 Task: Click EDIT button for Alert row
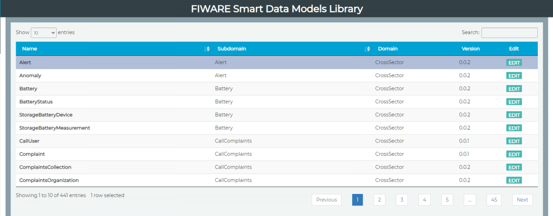click(x=514, y=63)
